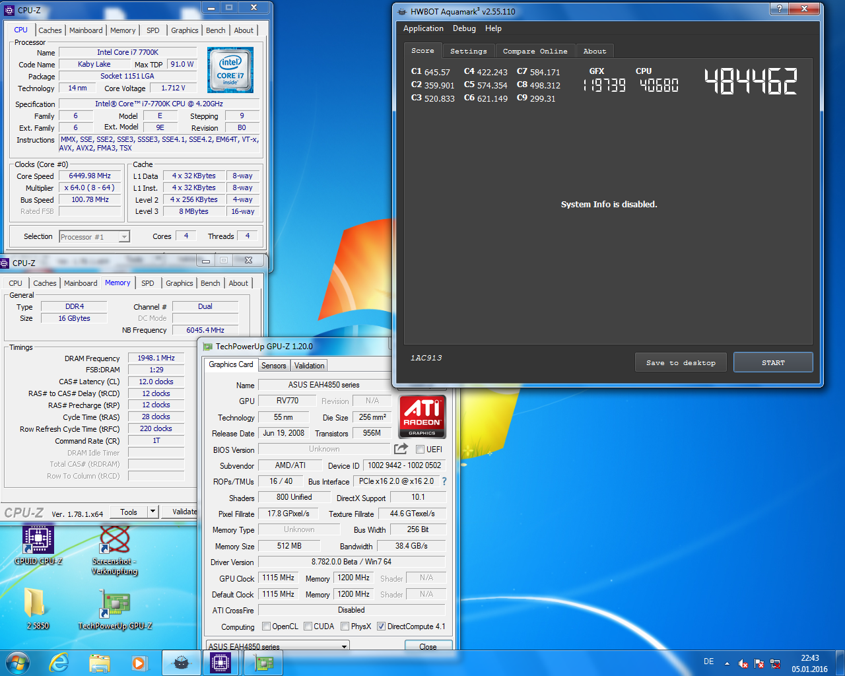The image size is (845, 676).
Task: Click the DE language indicator
Action: [708, 661]
